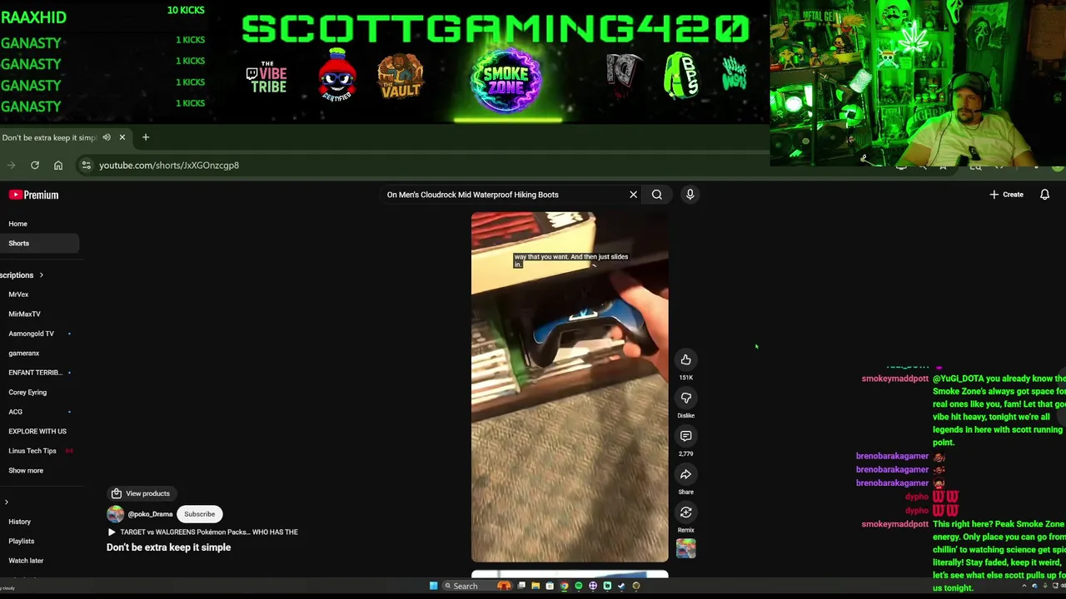Image resolution: width=1066 pixels, height=599 pixels.
Task: Open History in sidebar
Action: (x=19, y=522)
